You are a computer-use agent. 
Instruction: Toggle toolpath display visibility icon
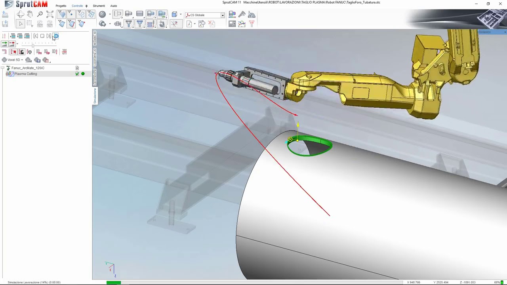point(151,23)
